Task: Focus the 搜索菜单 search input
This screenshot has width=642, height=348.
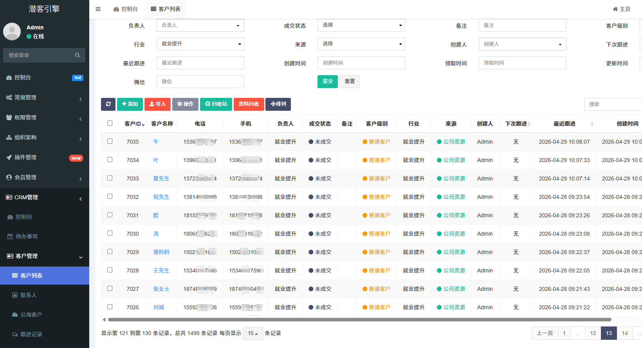Action: pos(39,55)
